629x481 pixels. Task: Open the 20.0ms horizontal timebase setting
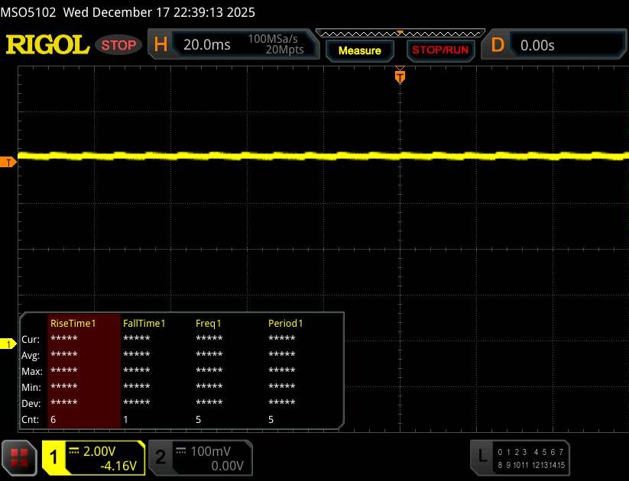pos(207,45)
